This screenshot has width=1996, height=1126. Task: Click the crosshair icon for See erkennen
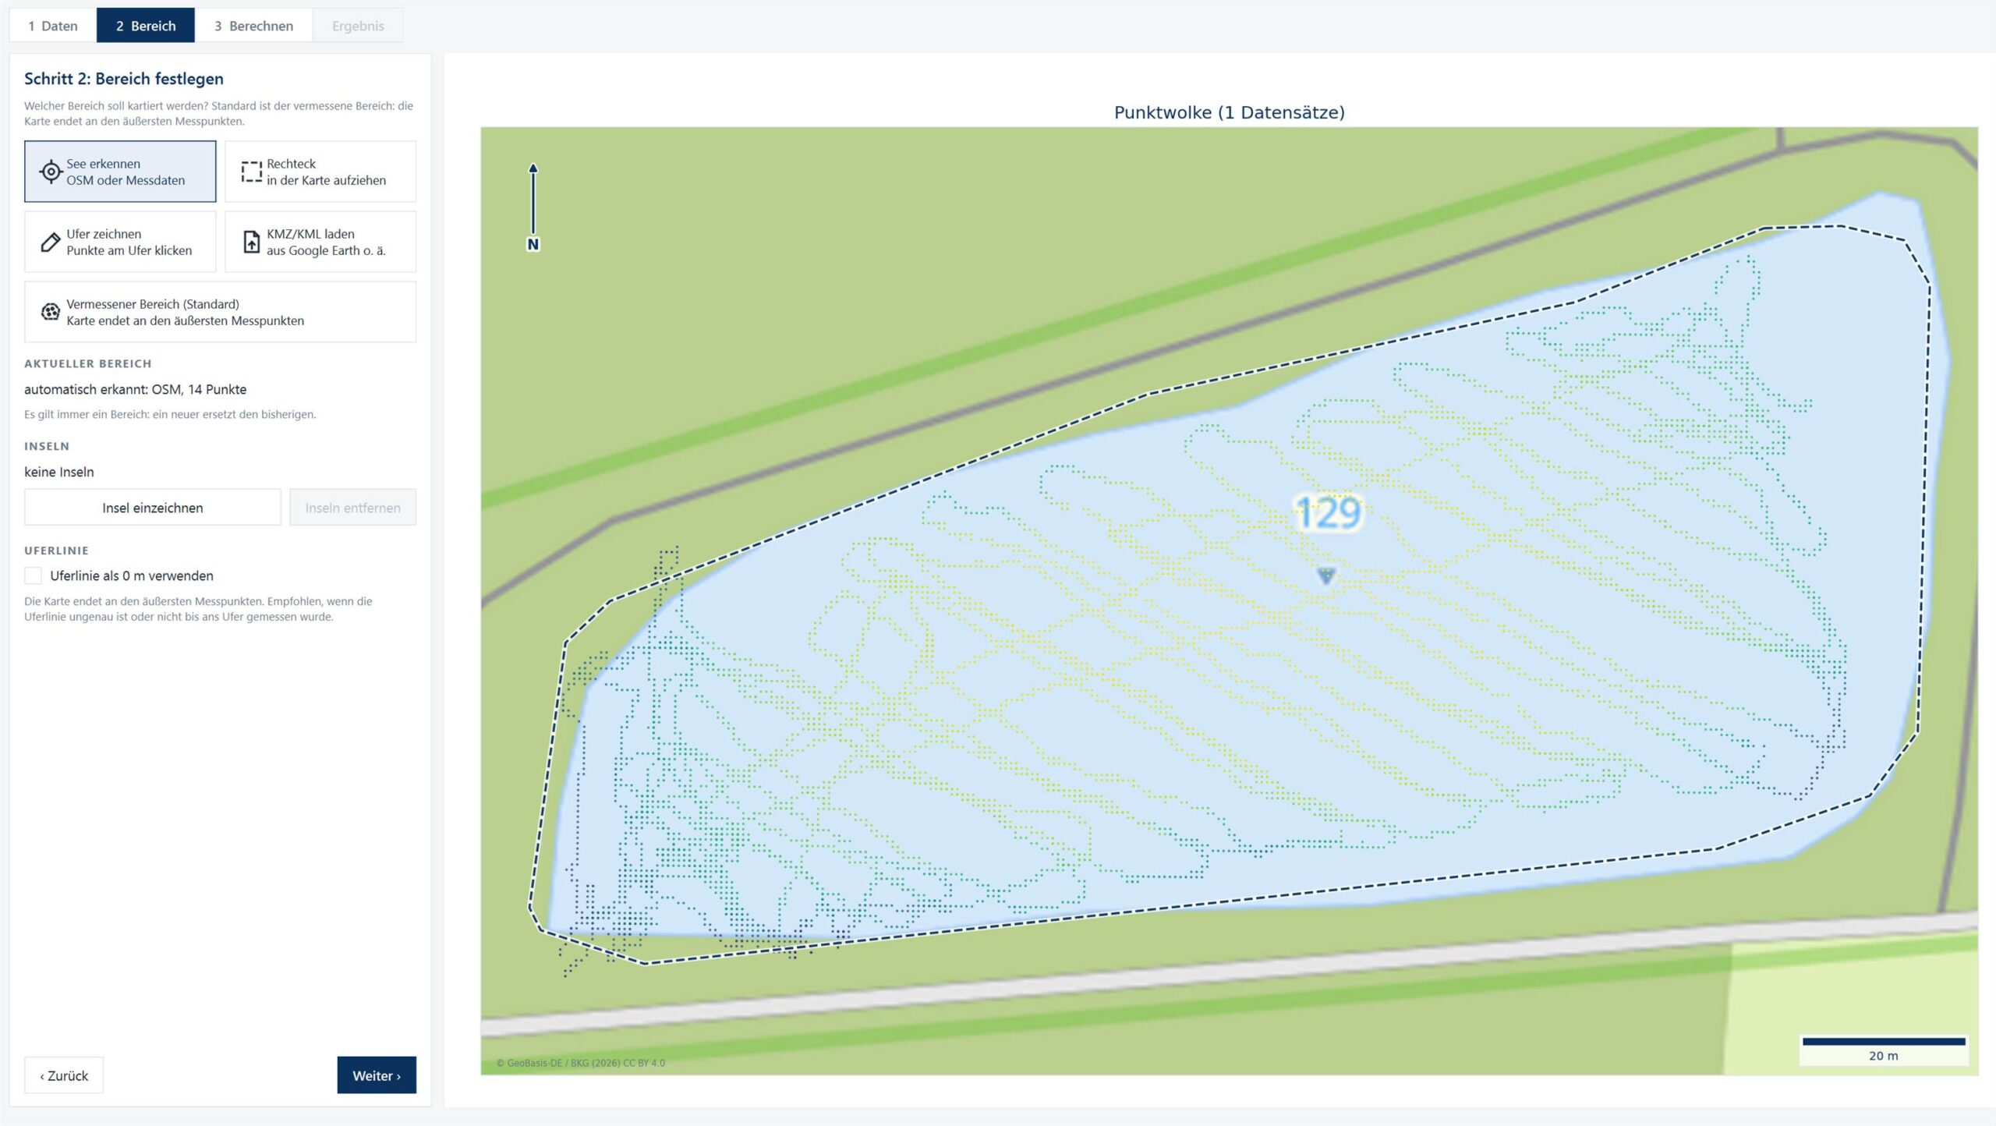tap(51, 172)
